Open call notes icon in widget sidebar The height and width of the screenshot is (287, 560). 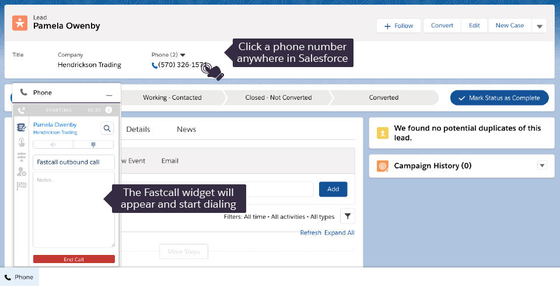click(22, 127)
